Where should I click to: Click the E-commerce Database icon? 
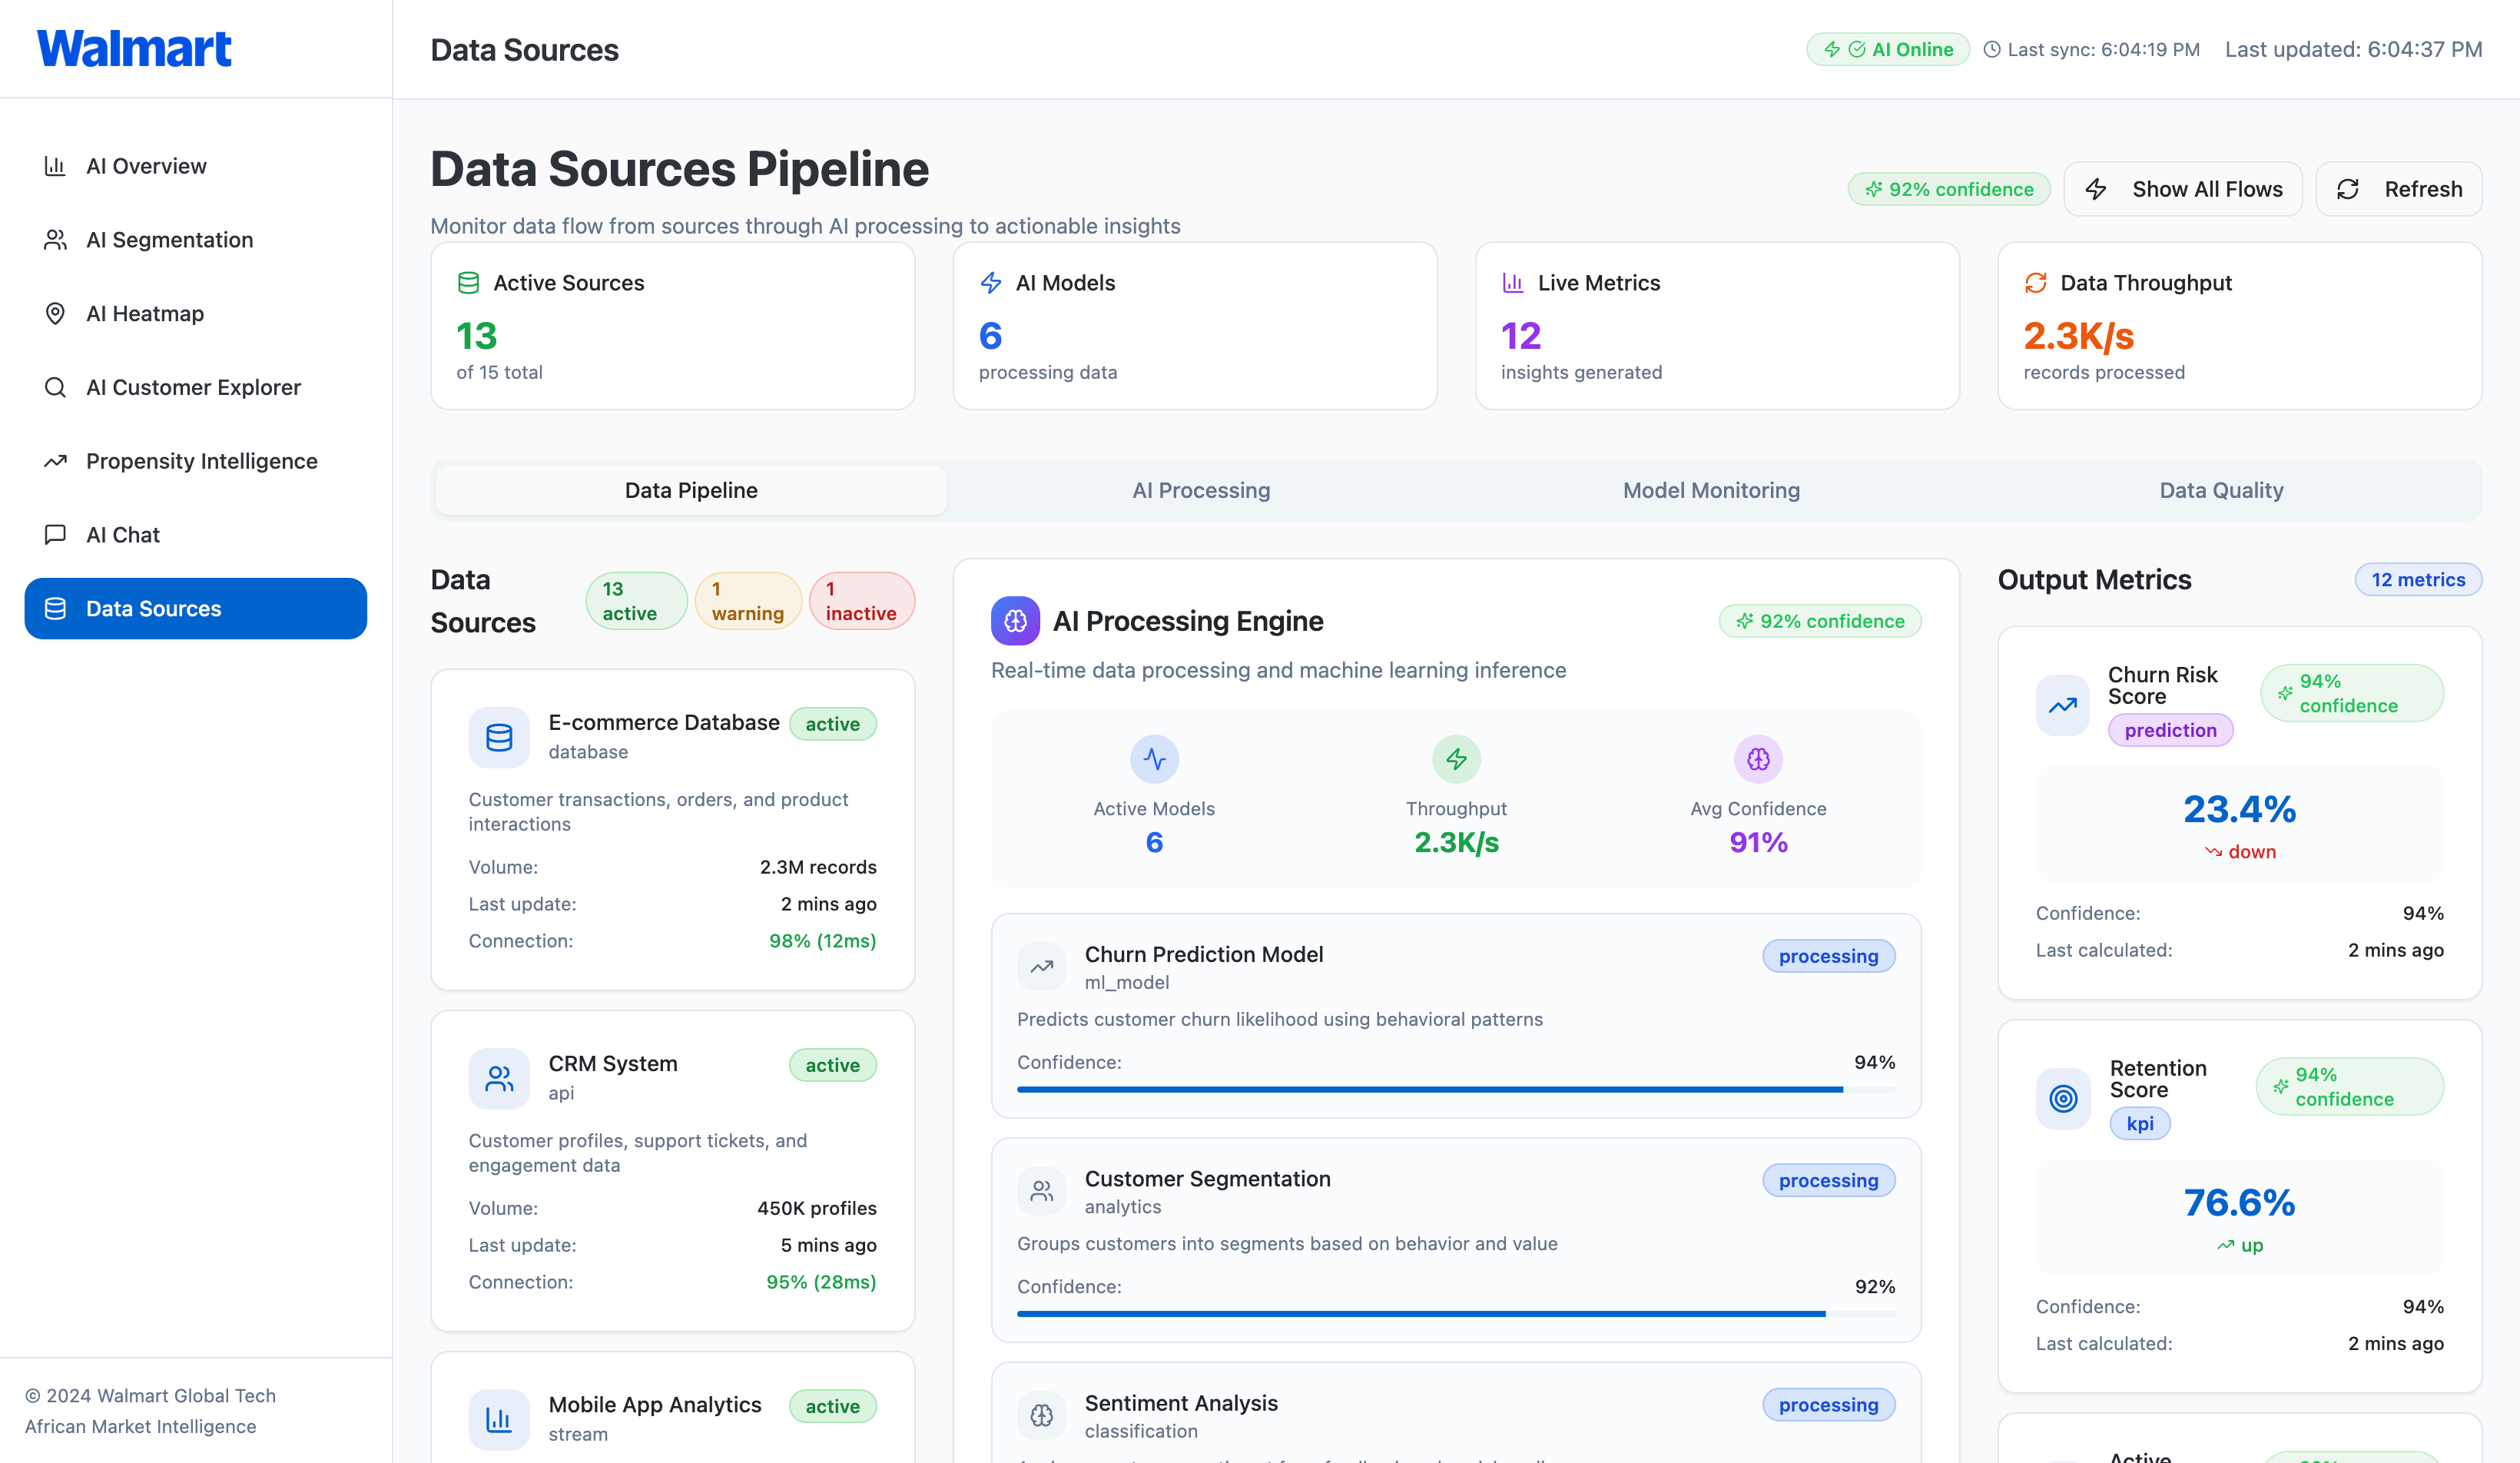coord(499,738)
